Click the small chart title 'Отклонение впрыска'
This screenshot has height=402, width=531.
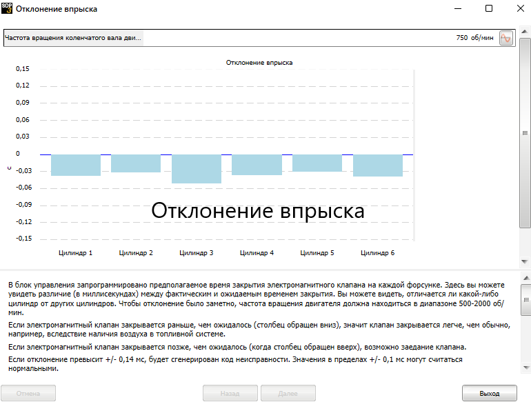(x=259, y=63)
